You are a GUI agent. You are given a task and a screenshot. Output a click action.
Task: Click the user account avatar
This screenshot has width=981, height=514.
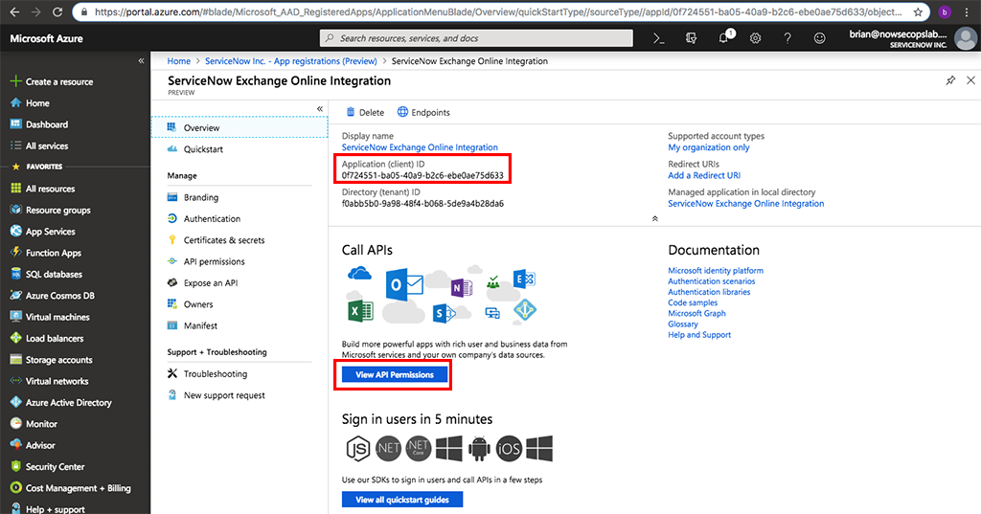pyautogui.click(x=965, y=39)
